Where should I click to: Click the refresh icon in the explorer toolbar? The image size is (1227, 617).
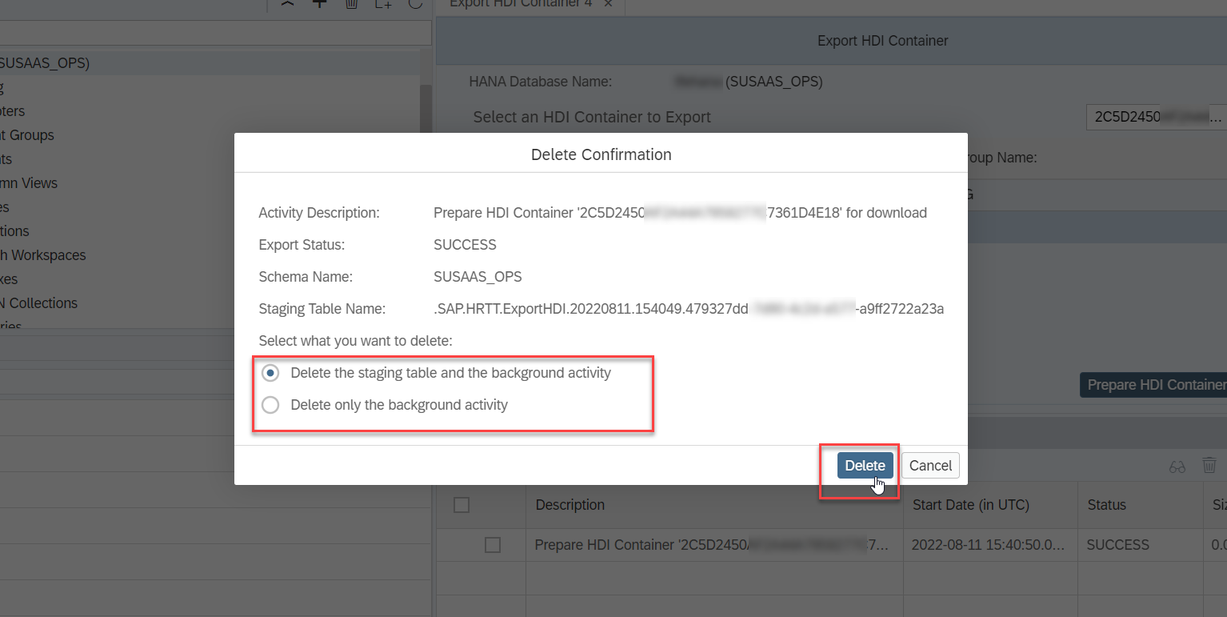[x=415, y=3]
